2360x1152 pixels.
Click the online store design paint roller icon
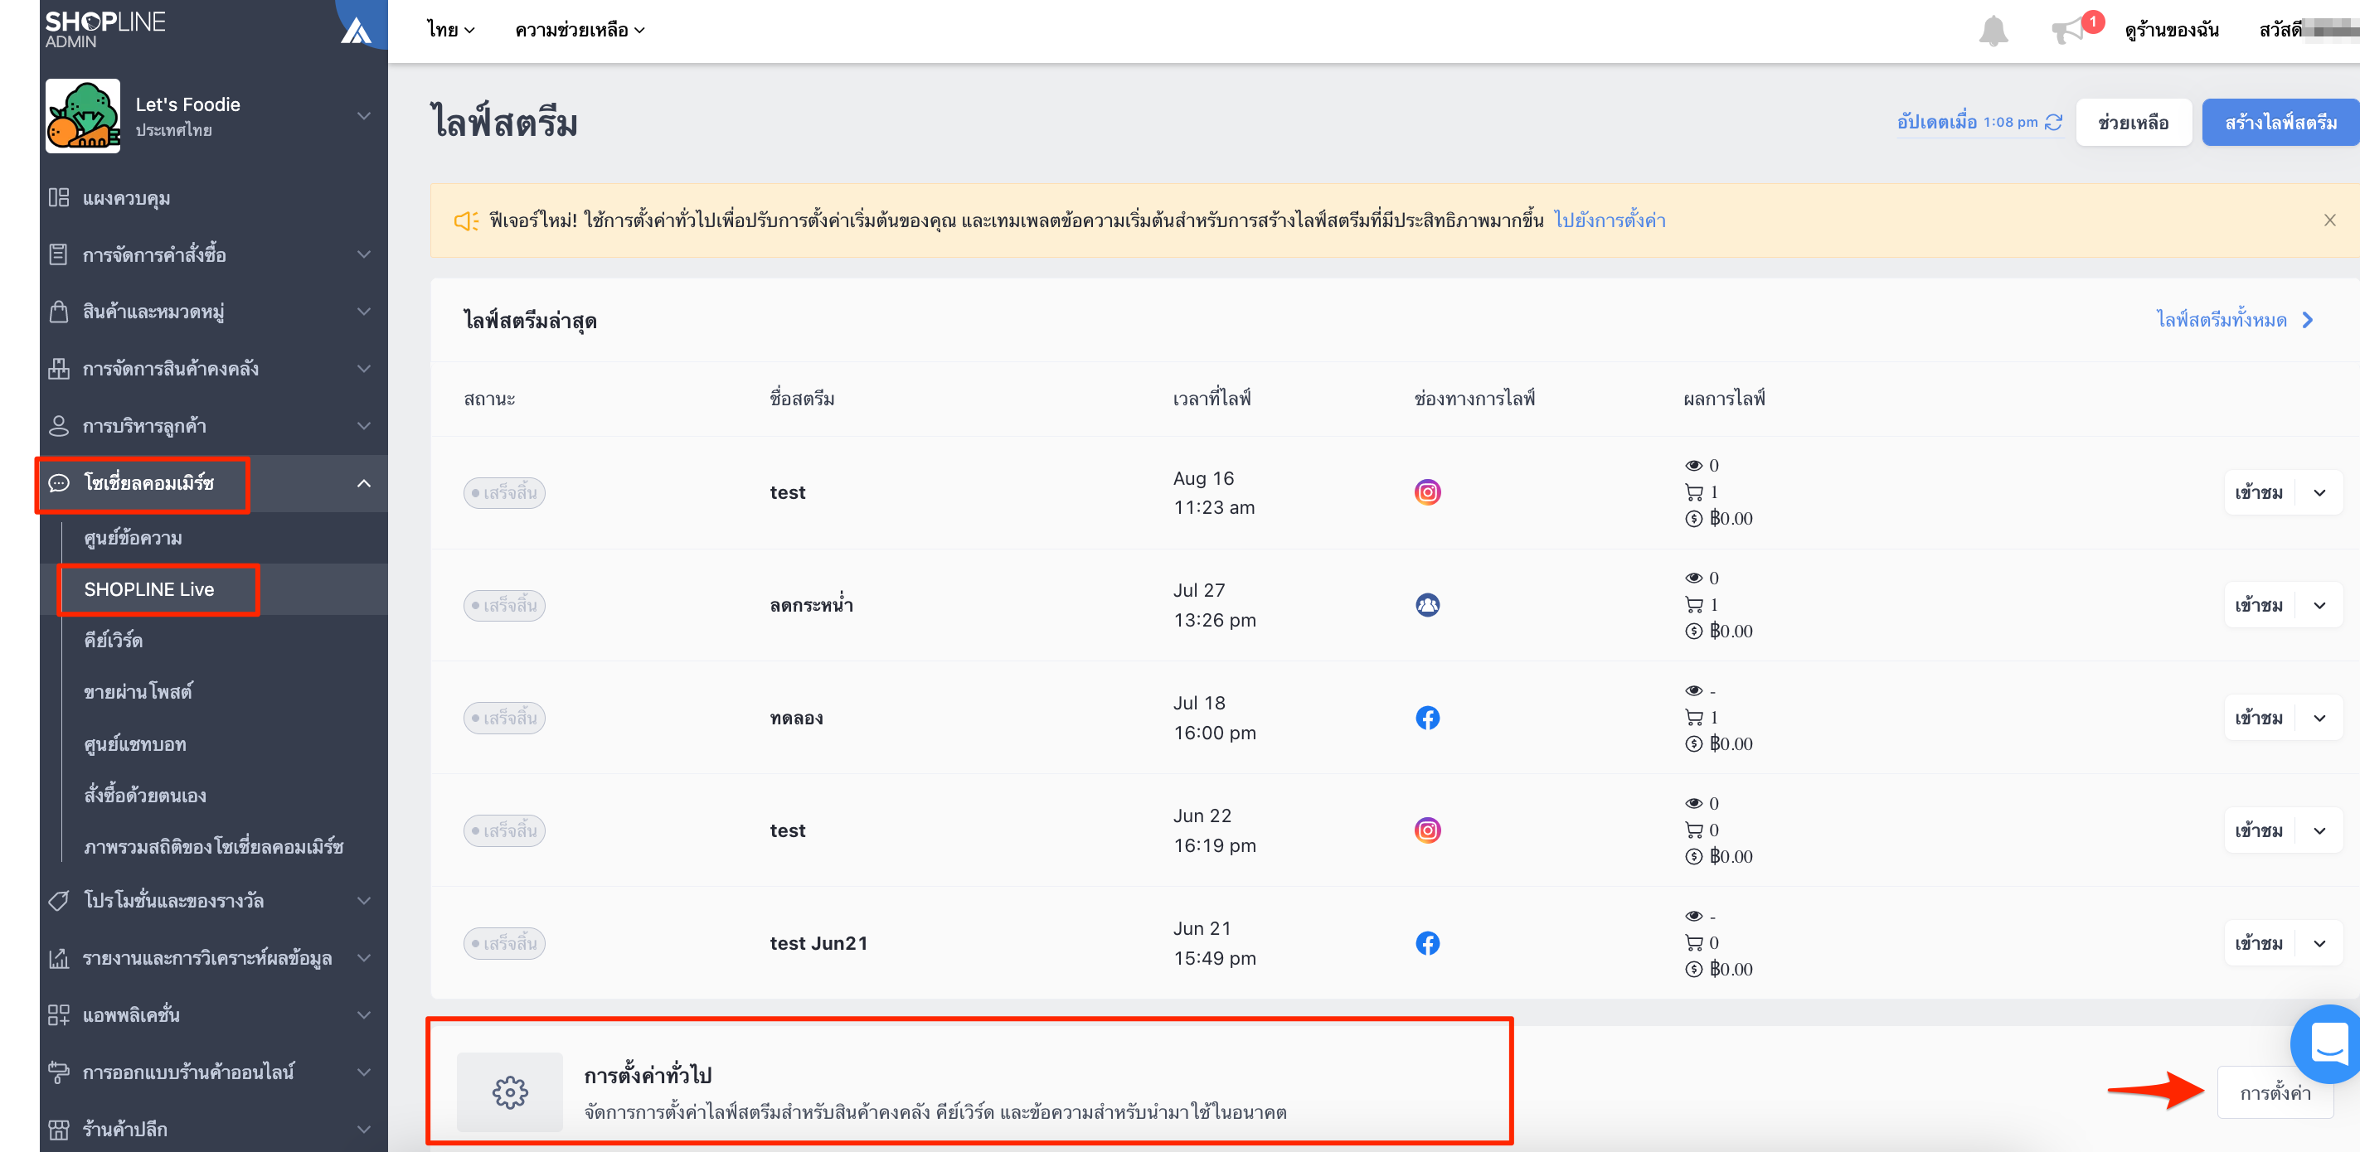(x=59, y=1072)
